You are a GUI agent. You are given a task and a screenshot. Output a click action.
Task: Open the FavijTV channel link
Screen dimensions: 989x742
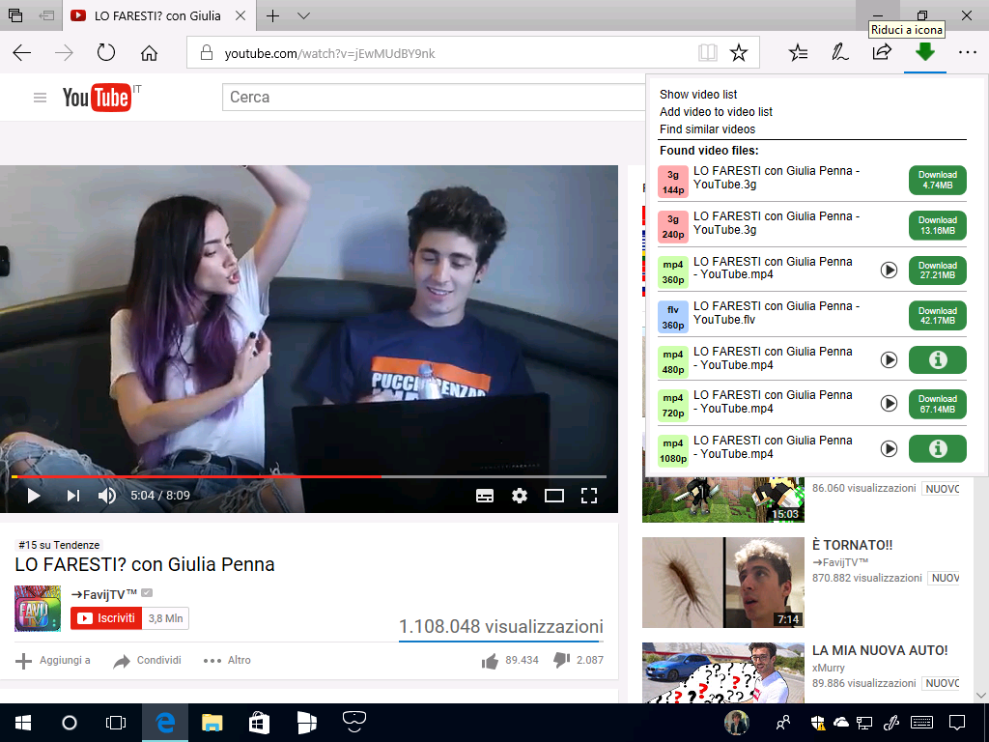click(103, 594)
